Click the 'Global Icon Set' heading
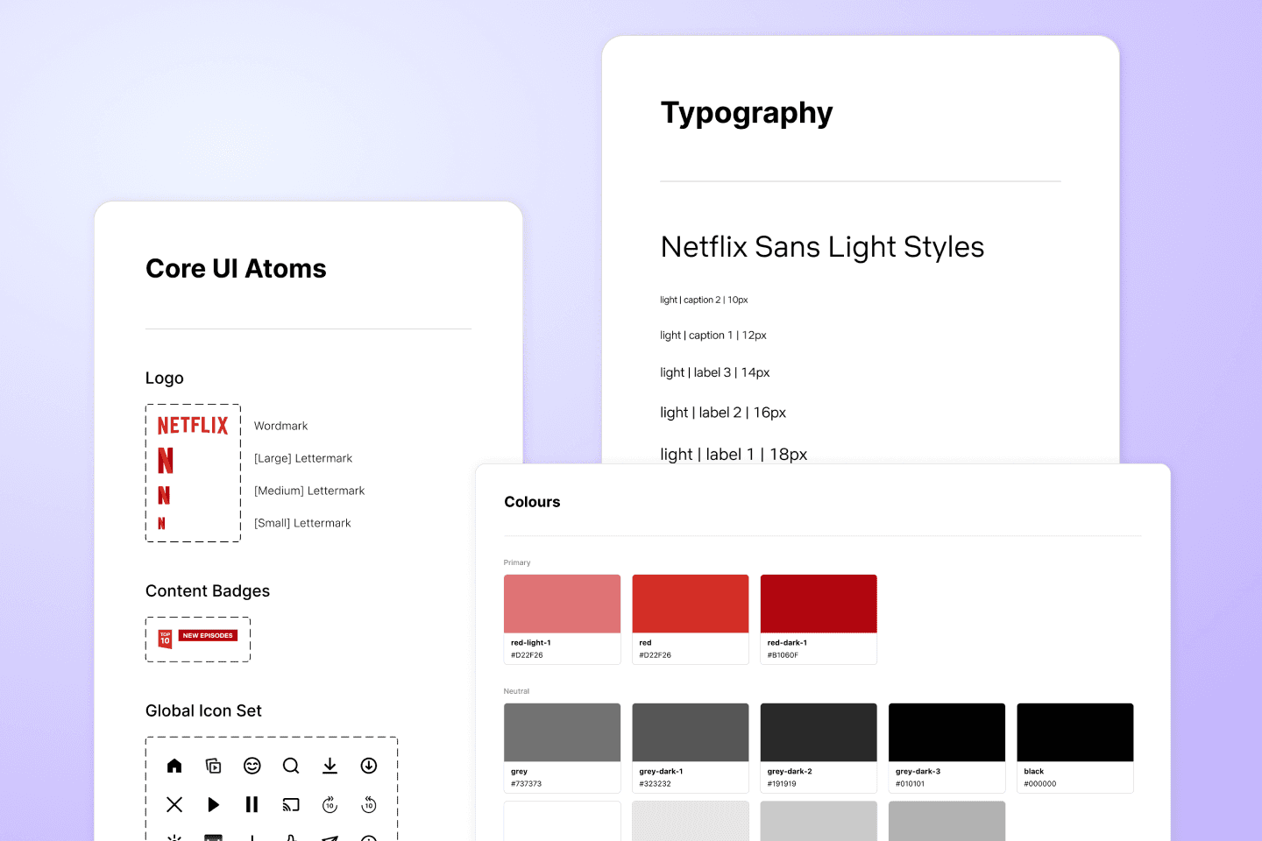Screen dimensions: 1262x841 tap(203, 710)
